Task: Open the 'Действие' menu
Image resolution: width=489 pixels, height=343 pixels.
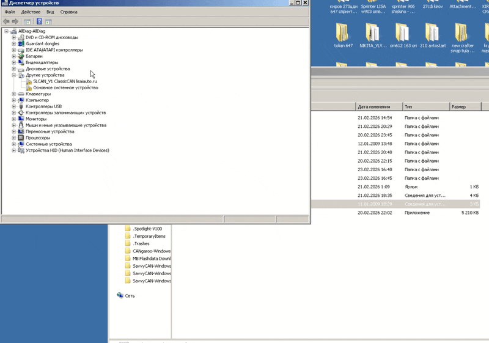Action: click(31, 12)
